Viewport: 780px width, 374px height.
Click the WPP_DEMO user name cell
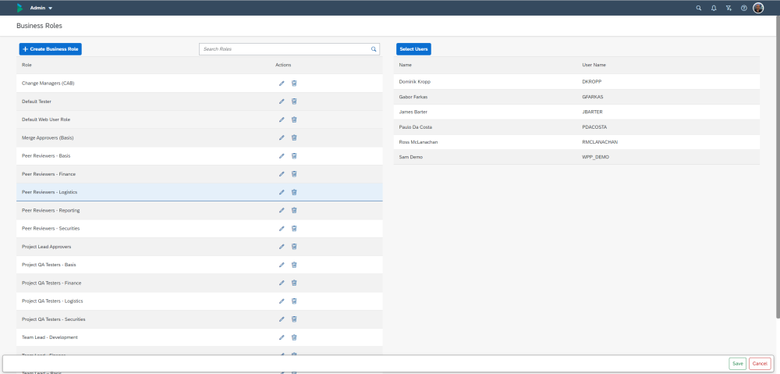pos(595,157)
